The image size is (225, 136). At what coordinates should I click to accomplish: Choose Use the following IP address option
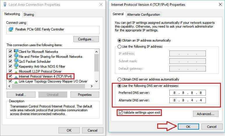coord(119,46)
